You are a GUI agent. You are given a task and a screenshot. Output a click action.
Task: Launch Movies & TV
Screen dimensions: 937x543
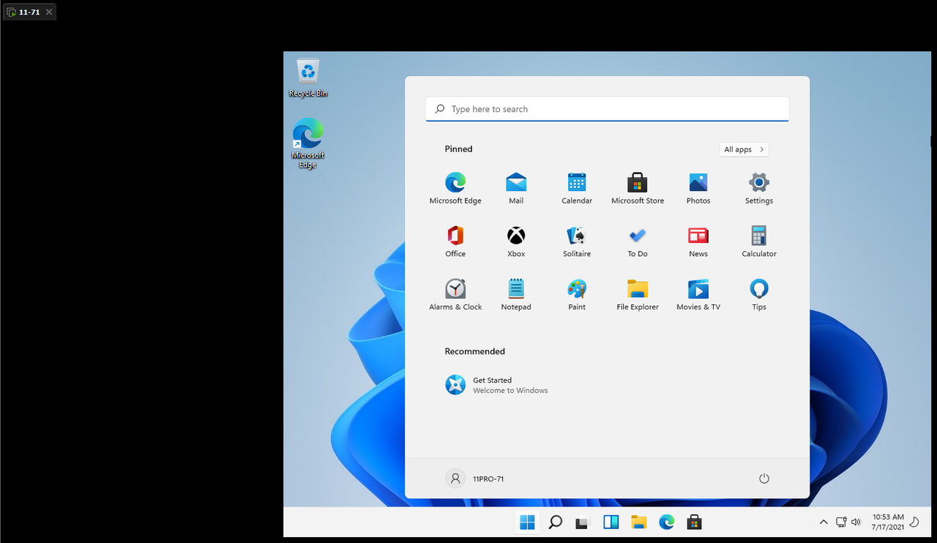[x=698, y=295]
